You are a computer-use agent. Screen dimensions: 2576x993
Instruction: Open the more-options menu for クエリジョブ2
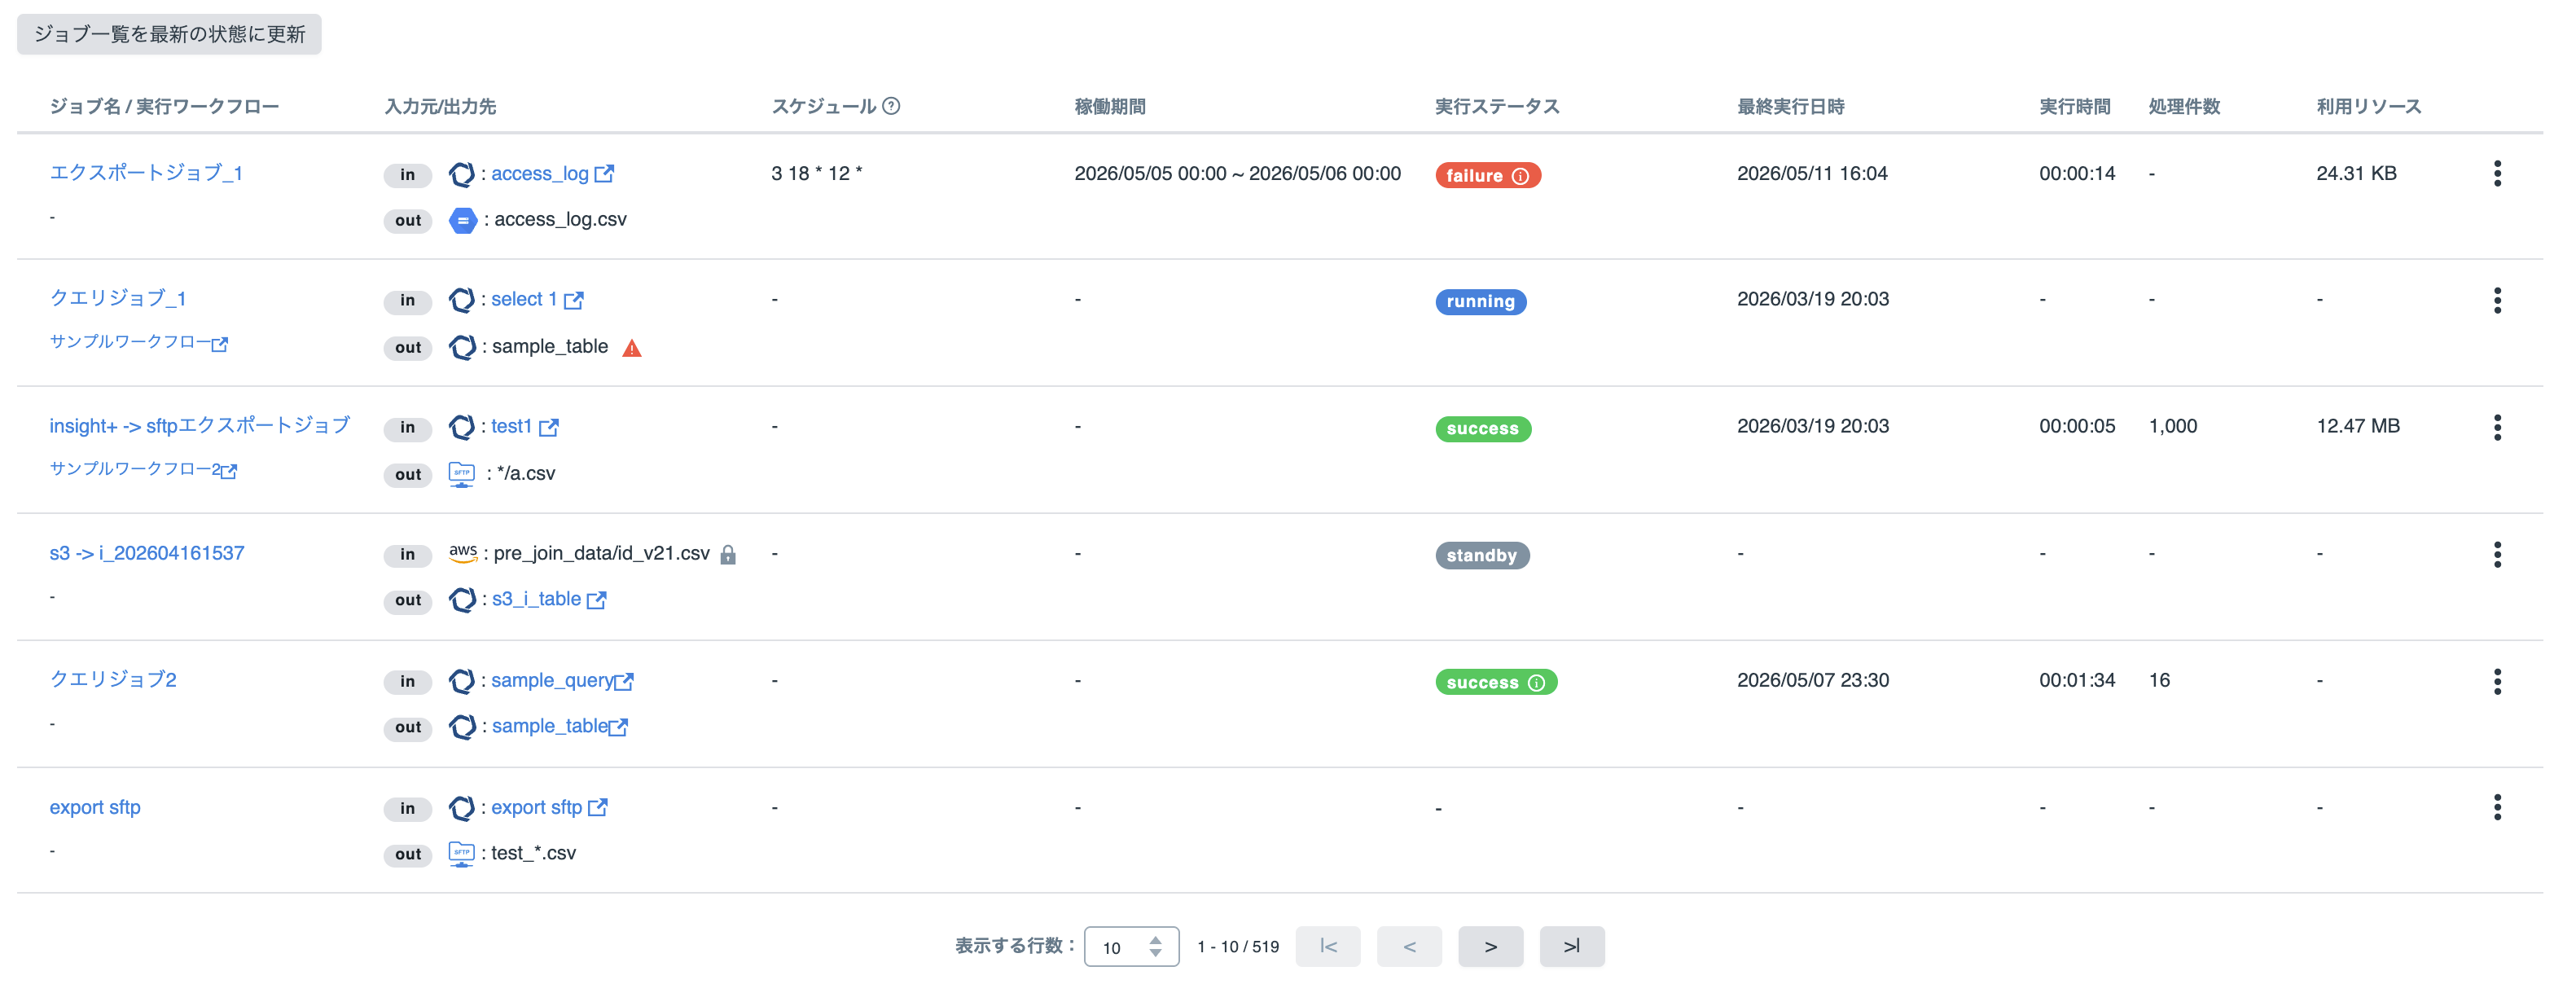click(2497, 682)
